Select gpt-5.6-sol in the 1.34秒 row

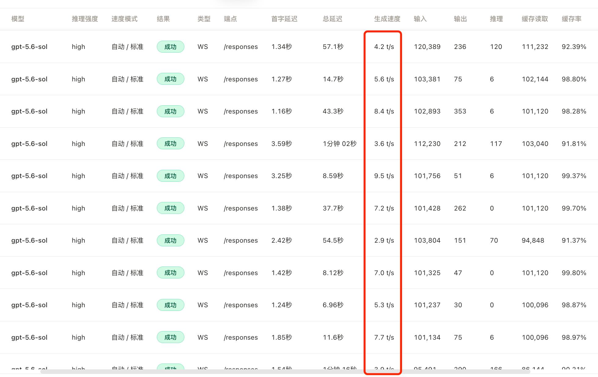tap(29, 47)
